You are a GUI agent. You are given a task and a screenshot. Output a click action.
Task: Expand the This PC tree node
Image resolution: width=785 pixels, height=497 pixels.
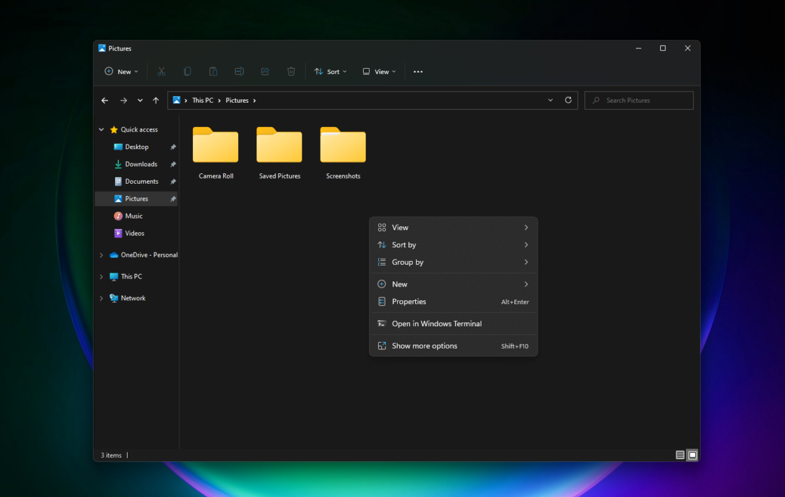(x=101, y=277)
